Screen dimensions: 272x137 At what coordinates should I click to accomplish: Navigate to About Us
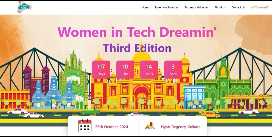[x=220, y=7]
